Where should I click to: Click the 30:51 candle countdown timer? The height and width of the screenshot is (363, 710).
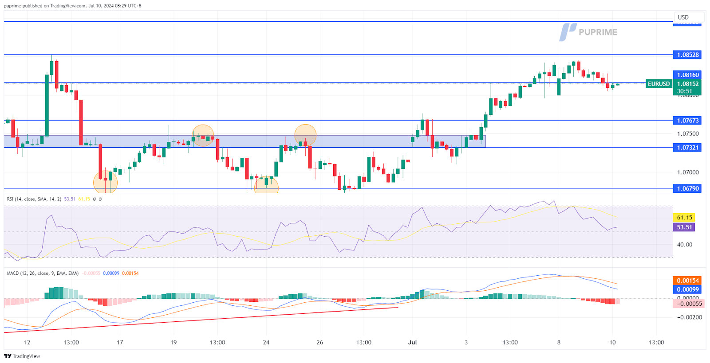click(684, 91)
